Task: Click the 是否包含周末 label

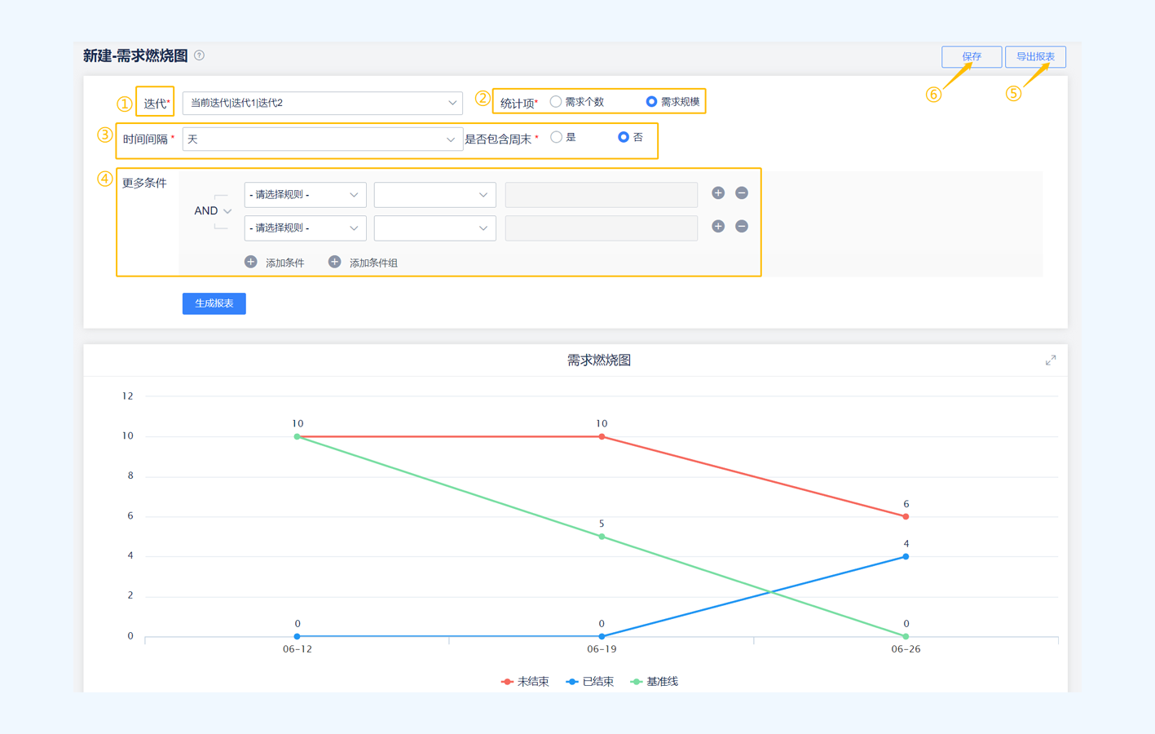Action: click(x=498, y=139)
